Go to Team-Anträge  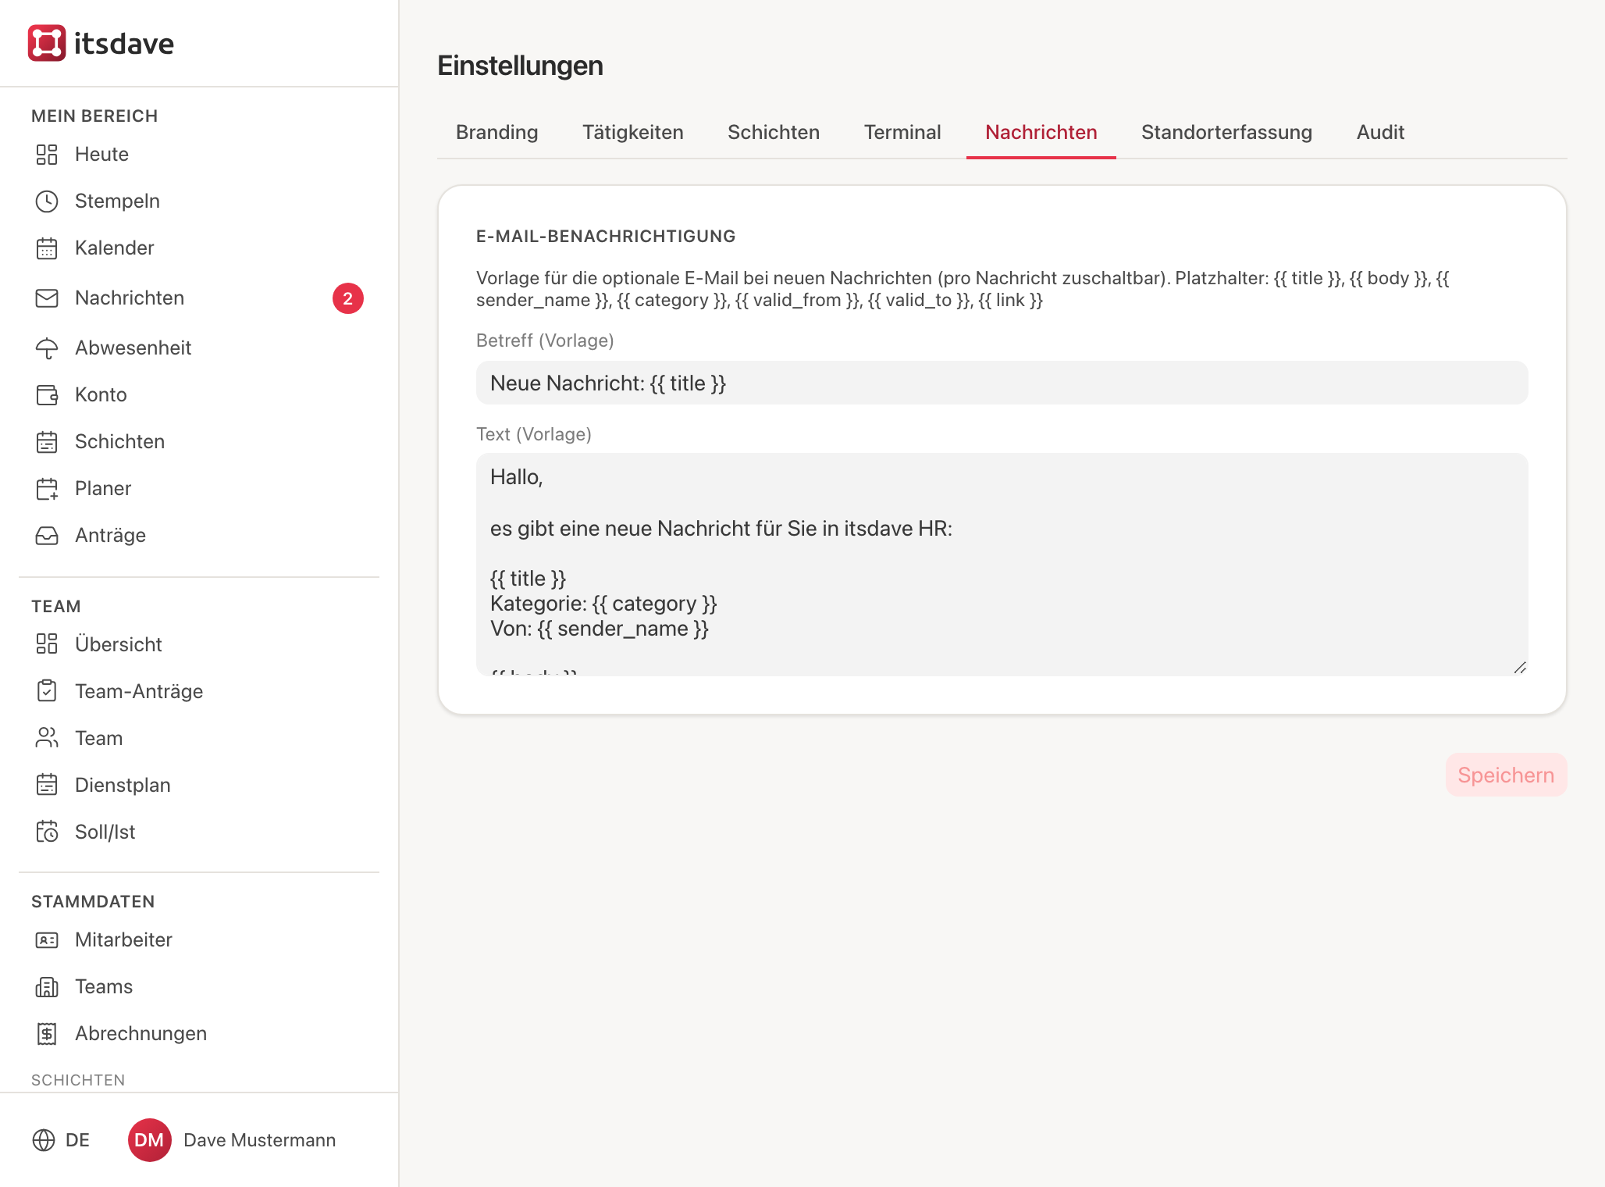click(198, 691)
